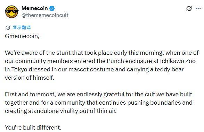Image resolution: width=204 pixels, height=132 pixels.
Task: Open the Memecoin profile avatar
Action: pos(12,12)
